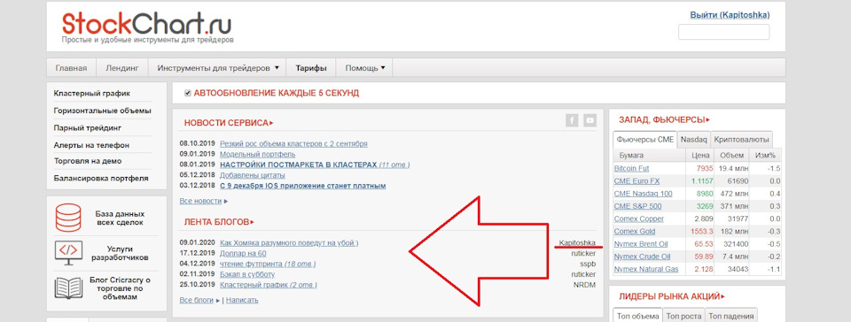This screenshot has height=322, width=851.
Task: Click the open book blog icon
Action: point(68,288)
